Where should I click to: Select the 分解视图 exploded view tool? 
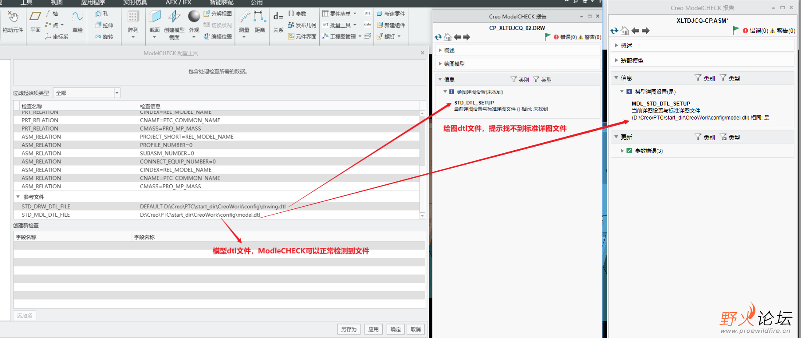pyautogui.click(x=217, y=14)
